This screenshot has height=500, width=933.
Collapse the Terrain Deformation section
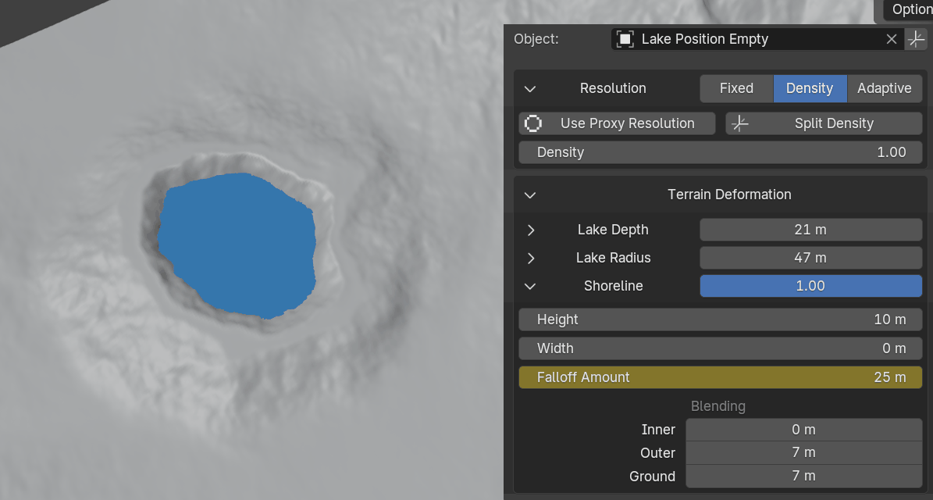[x=530, y=195]
